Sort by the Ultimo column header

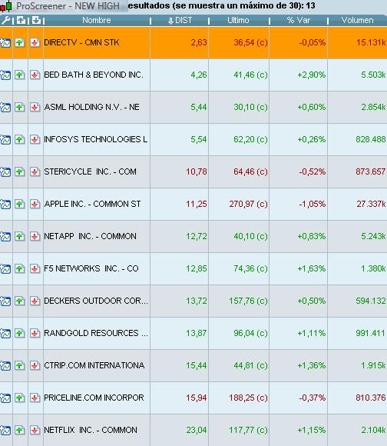click(x=238, y=20)
